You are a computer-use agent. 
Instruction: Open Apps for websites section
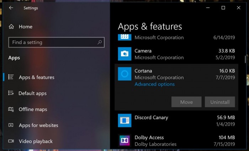[x=38, y=125]
